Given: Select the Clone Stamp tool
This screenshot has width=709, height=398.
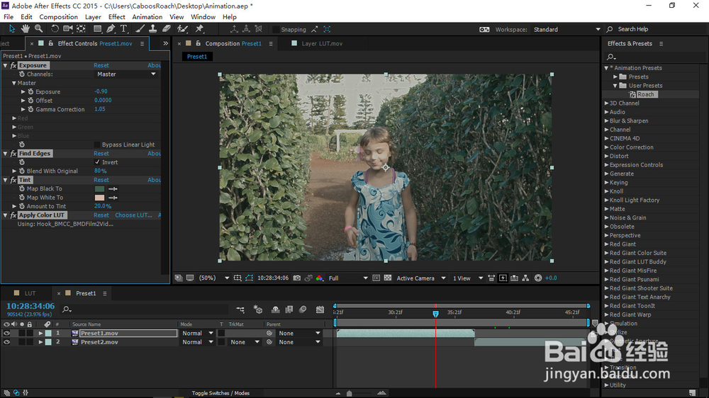Looking at the screenshot, I should [x=153, y=29].
